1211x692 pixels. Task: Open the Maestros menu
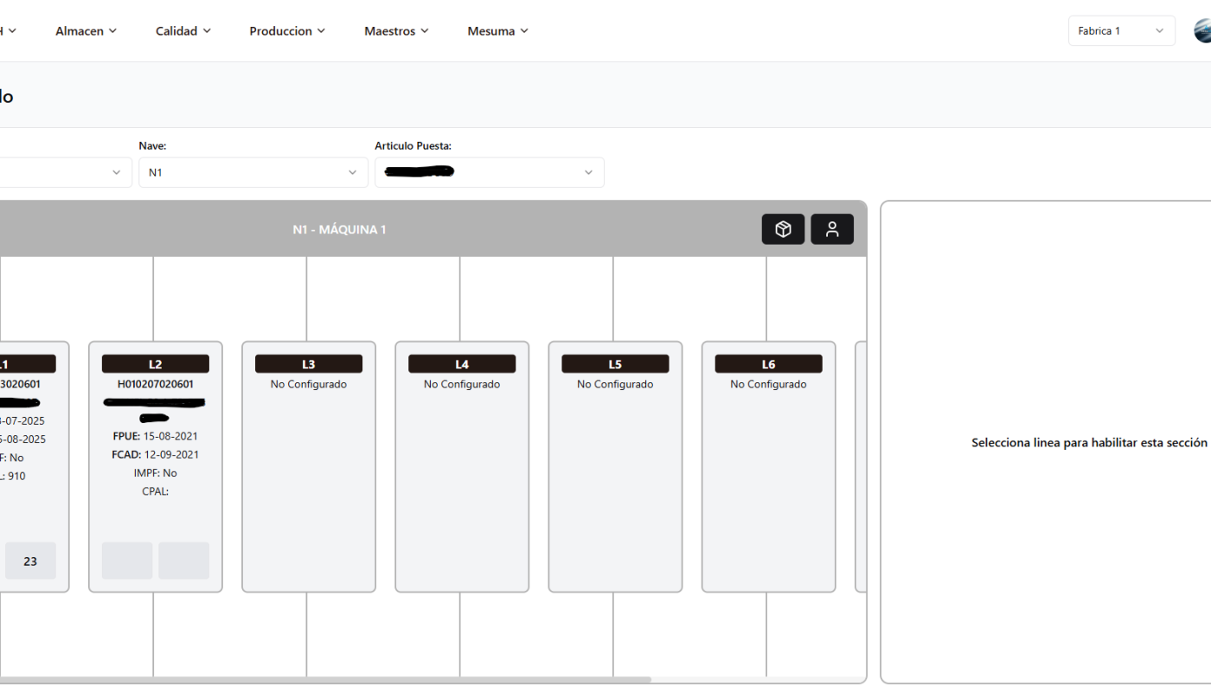coord(396,31)
